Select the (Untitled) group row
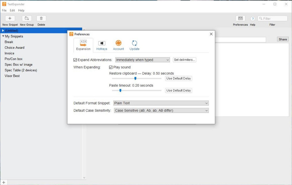 [x=41, y=31]
